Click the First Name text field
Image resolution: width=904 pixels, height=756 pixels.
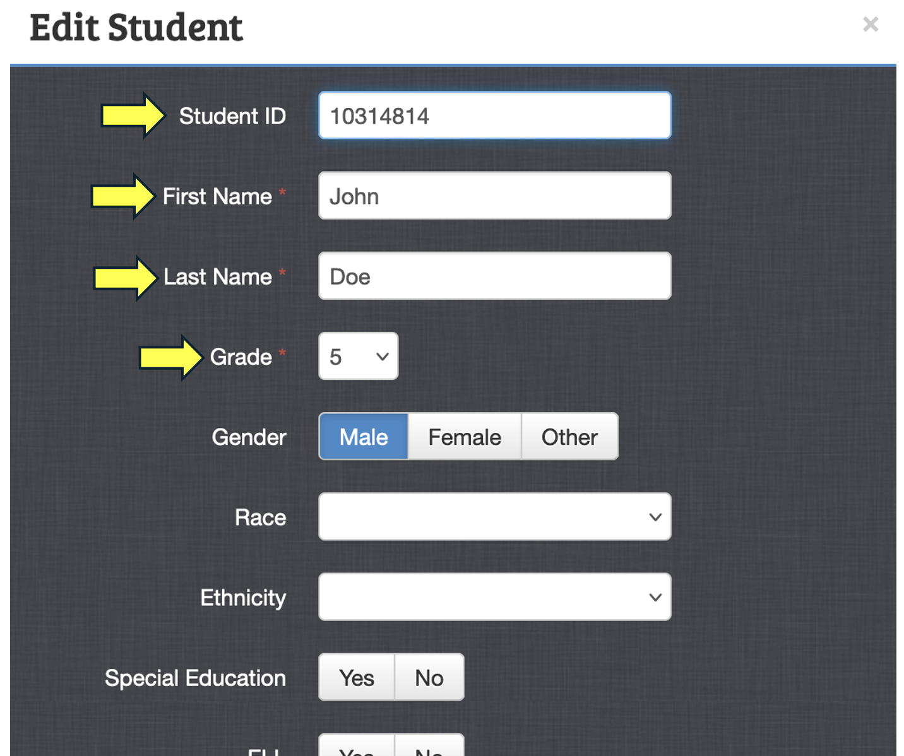coord(494,196)
